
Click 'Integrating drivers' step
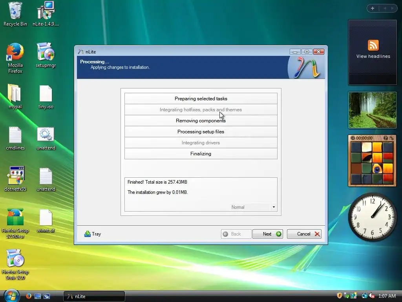[x=201, y=143]
